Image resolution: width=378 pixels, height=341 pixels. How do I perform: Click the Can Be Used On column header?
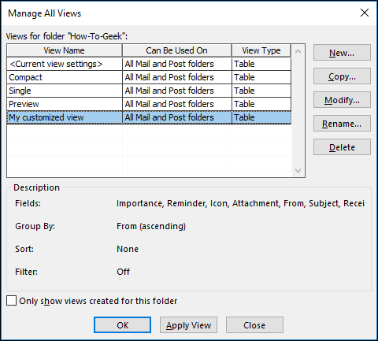(177, 50)
